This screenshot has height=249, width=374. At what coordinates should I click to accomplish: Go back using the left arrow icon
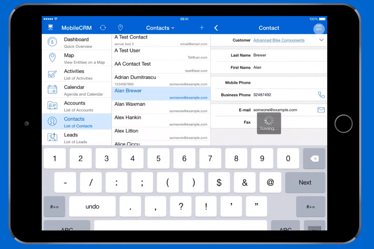point(216,28)
